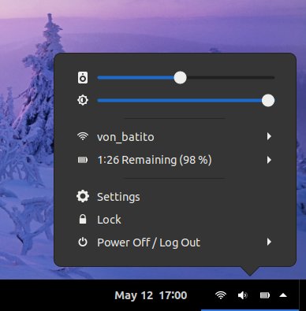Click the Settings gear icon
Image resolution: width=306 pixels, height=311 pixels.
(83, 196)
